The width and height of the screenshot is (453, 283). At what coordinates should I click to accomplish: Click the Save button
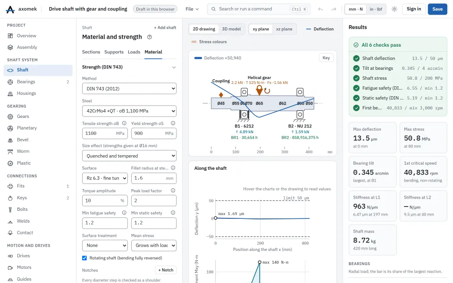click(437, 9)
